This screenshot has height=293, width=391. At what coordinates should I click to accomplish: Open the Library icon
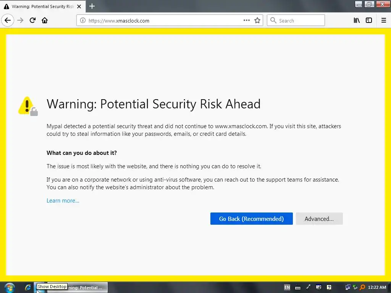(x=357, y=21)
